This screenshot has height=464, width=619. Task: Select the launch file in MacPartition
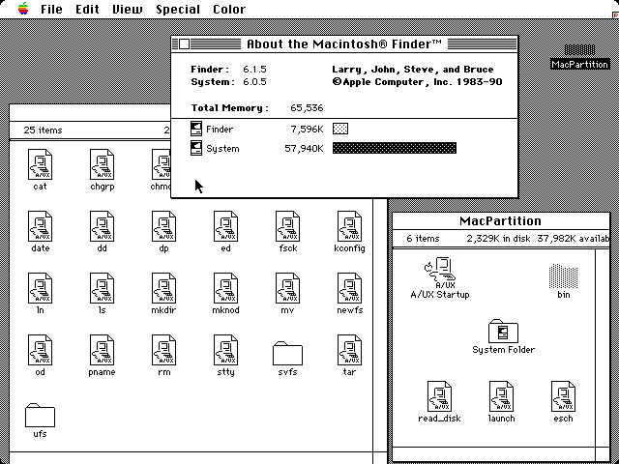coord(501,396)
